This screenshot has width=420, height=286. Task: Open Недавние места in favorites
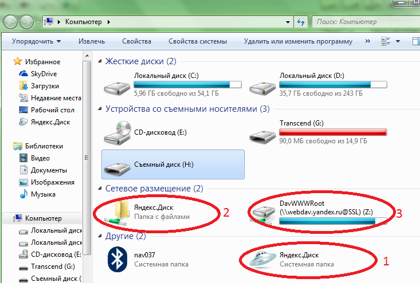coord(50,98)
